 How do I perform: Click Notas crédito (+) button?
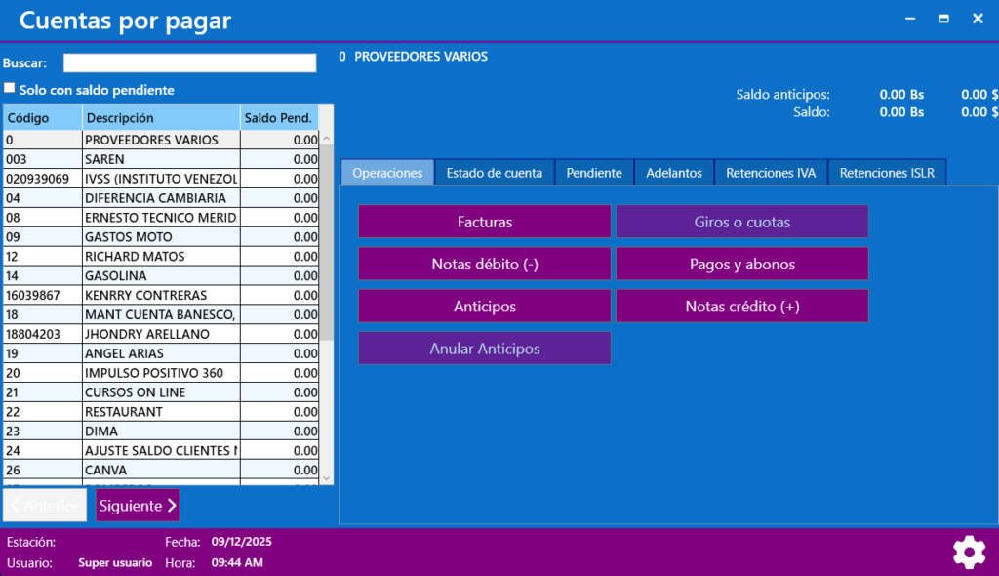point(741,306)
